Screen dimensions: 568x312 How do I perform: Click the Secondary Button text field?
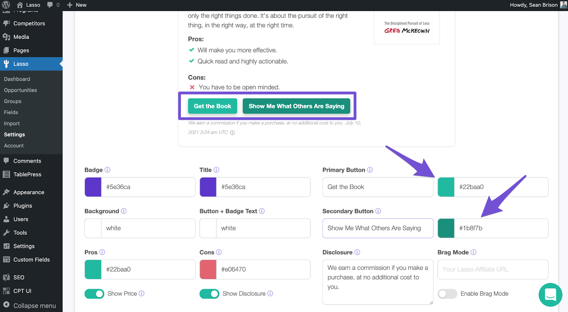[378, 228]
